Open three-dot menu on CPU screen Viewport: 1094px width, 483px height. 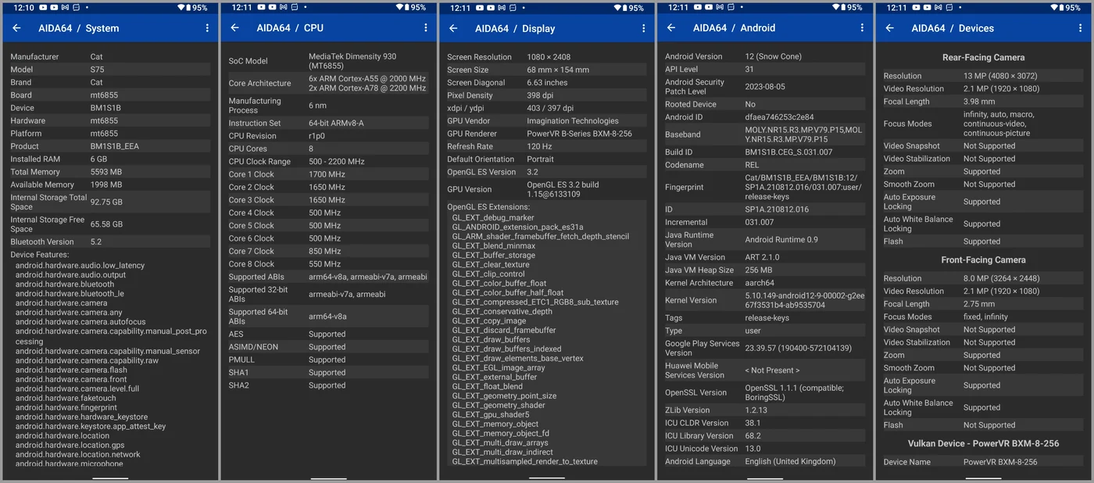pyautogui.click(x=426, y=28)
